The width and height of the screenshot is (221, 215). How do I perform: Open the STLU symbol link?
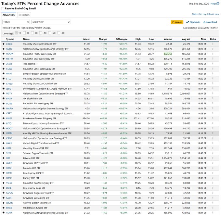click(9, 79)
